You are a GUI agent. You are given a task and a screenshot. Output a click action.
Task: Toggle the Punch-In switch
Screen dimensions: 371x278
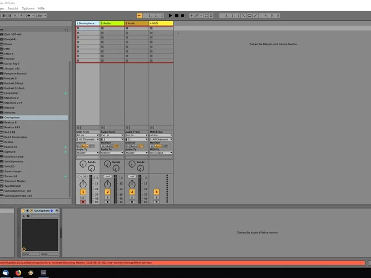click(x=244, y=16)
